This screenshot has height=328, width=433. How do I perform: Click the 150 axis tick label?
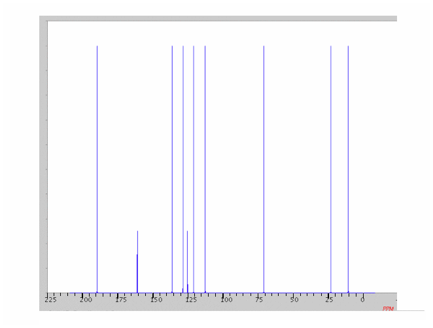[155, 300]
